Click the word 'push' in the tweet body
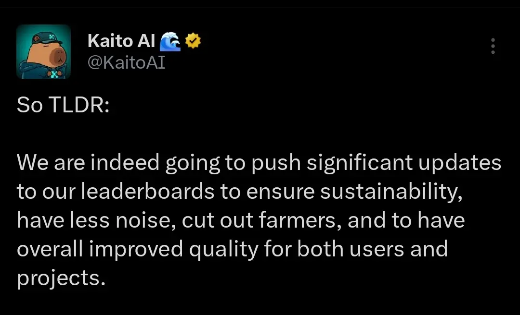This screenshot has height=315, width=520. tap(276, 163)
